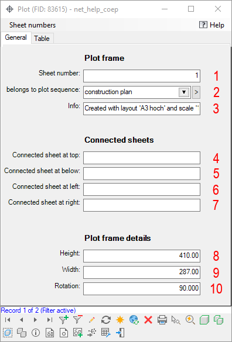Click the printer icon
Image resolution: width=232 pixels, height=342 pixels.
click(162, 320)
